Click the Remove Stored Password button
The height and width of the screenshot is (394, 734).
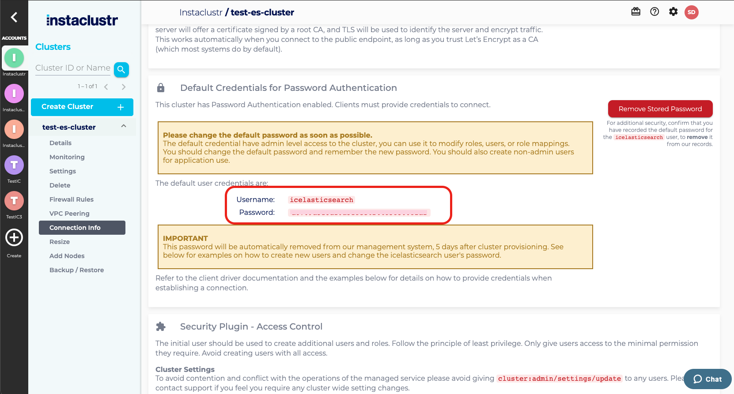tap(660, 109)
